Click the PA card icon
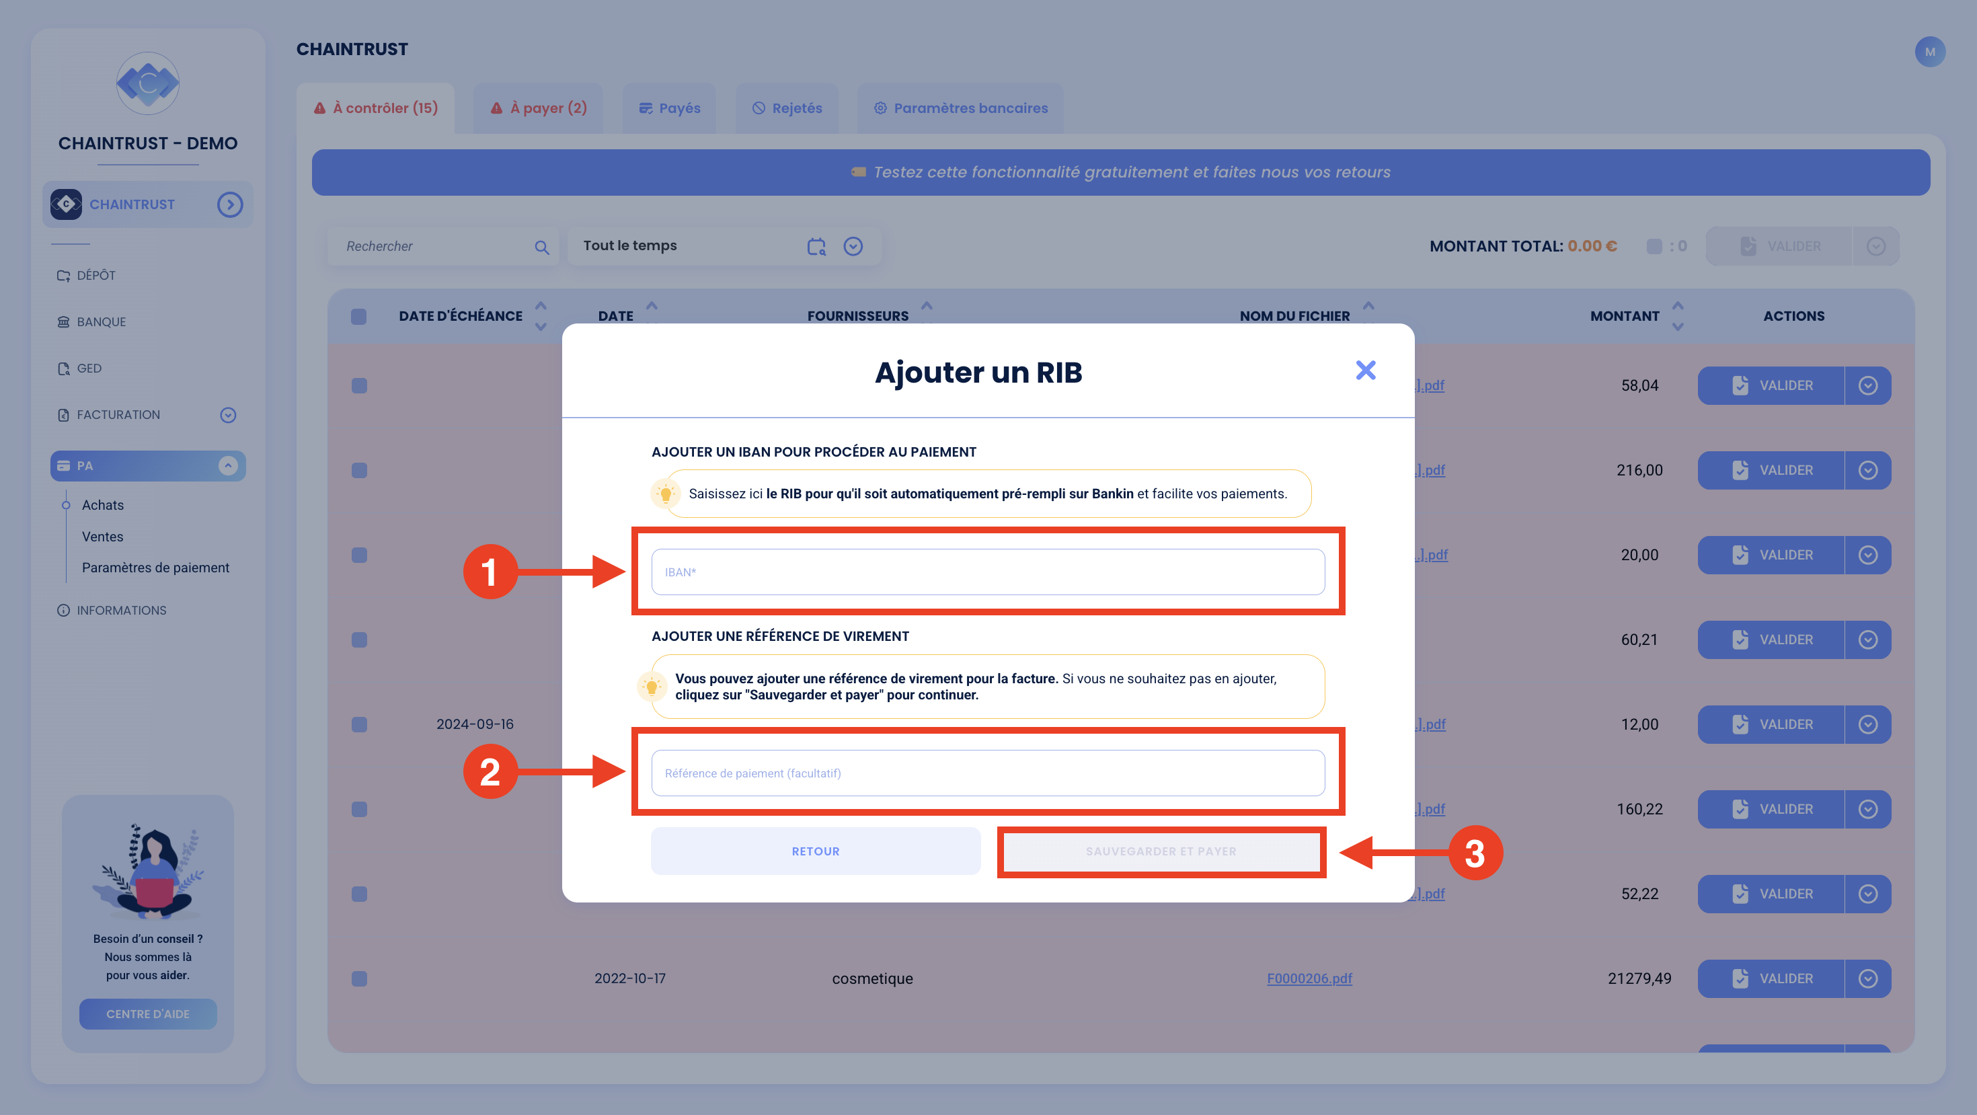Viewport: 1977px width, 1115px height. click(x=63, y=466)
